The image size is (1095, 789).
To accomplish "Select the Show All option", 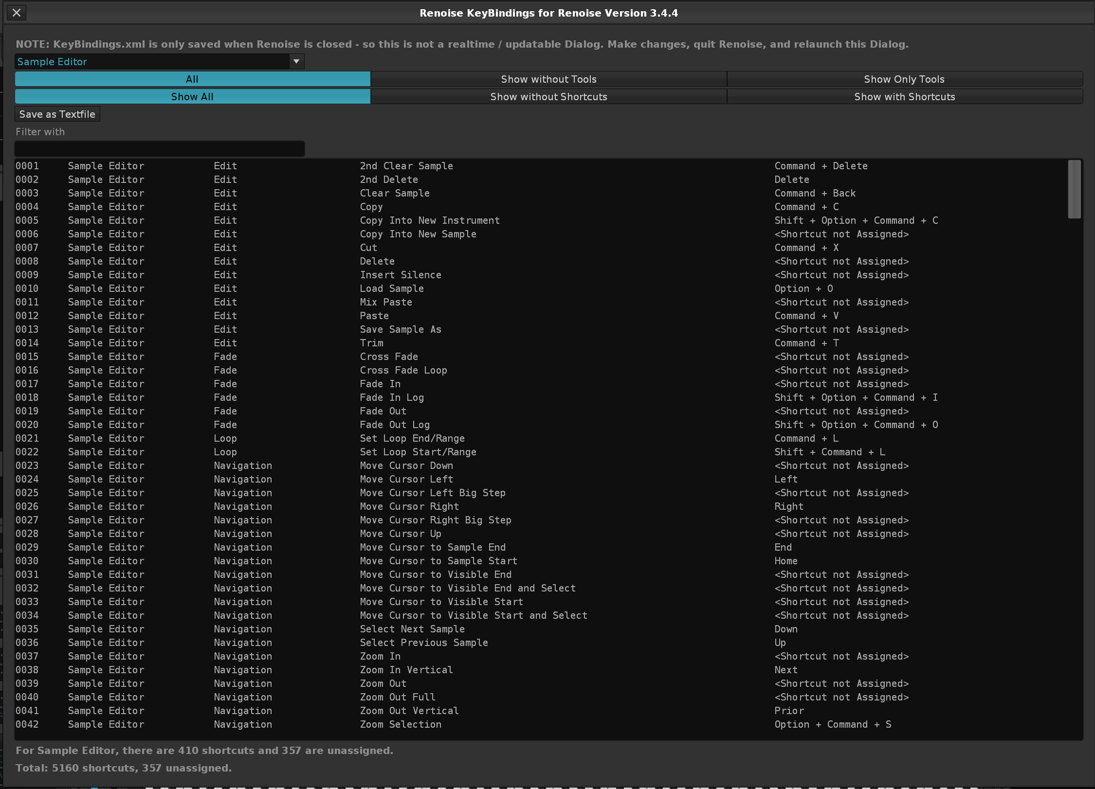I will [192, 96].
